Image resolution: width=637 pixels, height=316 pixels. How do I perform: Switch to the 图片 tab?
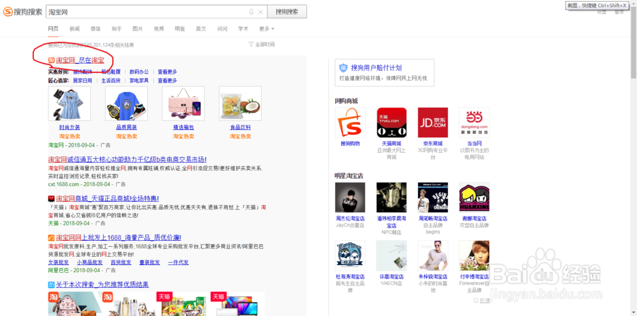[x=138, y=29]
